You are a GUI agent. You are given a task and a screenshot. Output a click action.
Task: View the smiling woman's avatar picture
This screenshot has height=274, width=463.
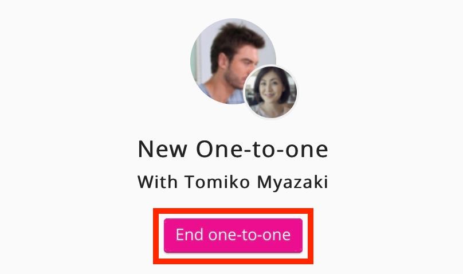(270, 92)
